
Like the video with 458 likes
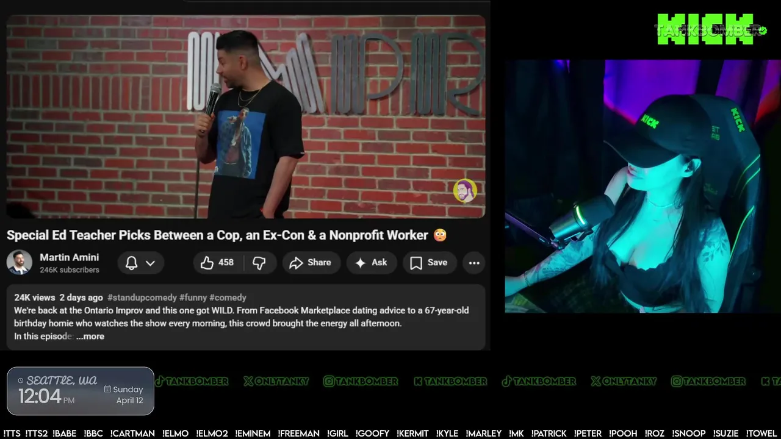pyautogui.click(x=218, y=263)
